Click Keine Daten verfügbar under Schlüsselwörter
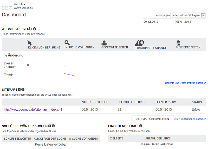The height and width of the screenshot is (149, 208). pyautogui.click(x=51, y=145)
